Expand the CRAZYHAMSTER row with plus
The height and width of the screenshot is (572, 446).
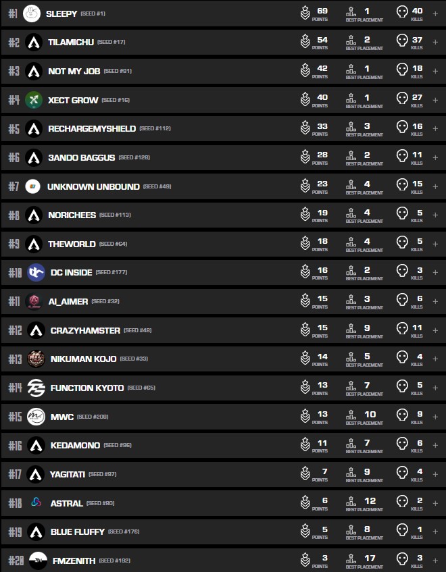435,330
